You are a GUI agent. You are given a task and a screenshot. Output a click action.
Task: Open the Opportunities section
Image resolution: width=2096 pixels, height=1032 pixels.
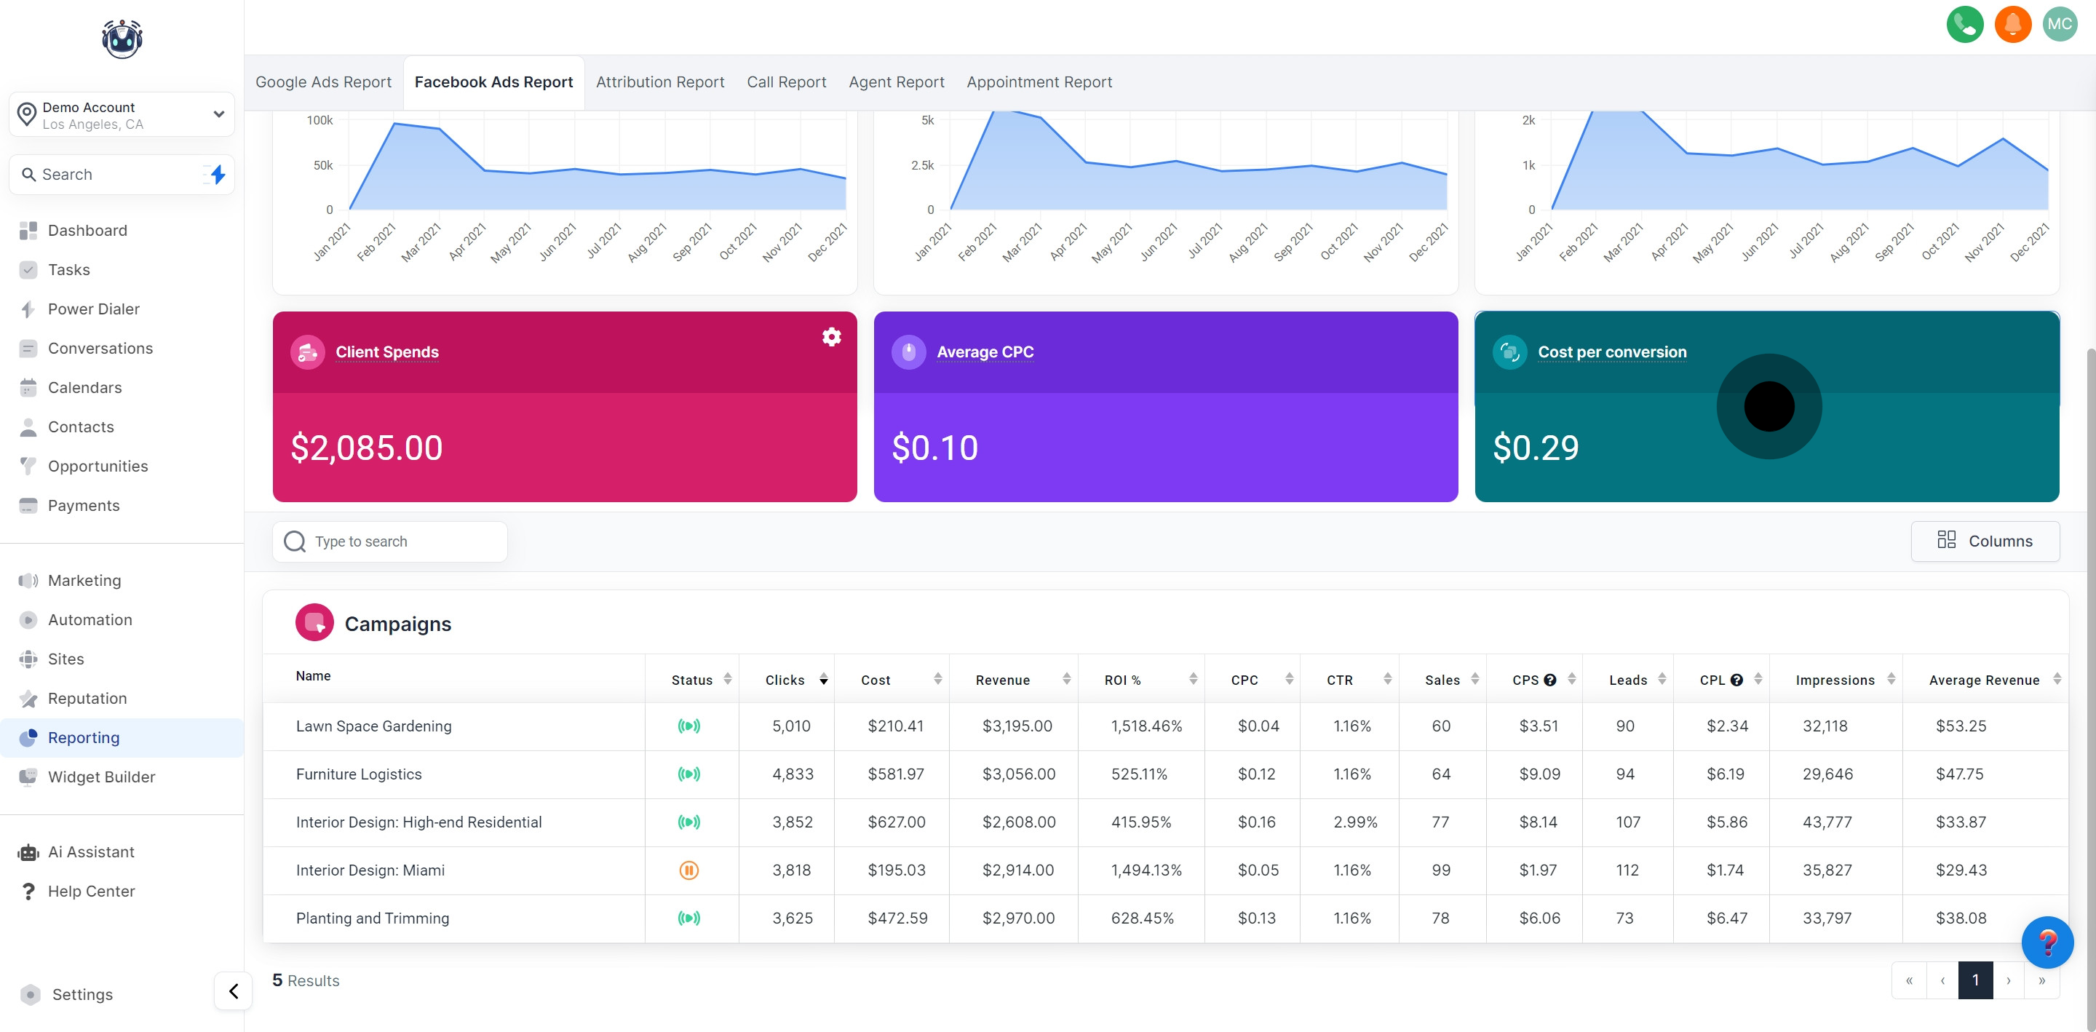(x=98, y=466)
